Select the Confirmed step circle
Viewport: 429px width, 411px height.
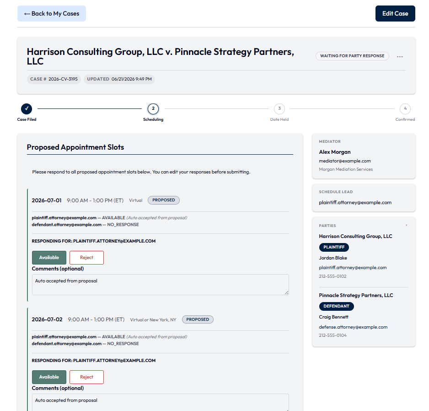pyautogui.click(x=405, y=109)
